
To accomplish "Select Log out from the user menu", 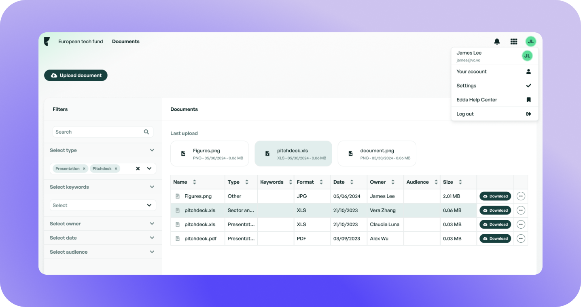I will pos(494,114).
